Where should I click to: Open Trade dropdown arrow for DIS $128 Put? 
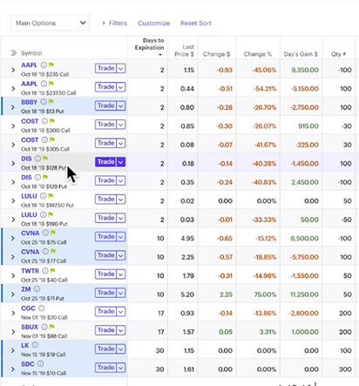121,162
